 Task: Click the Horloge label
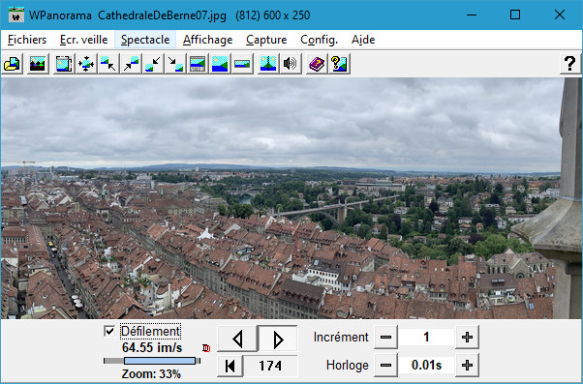click(348, 366)
